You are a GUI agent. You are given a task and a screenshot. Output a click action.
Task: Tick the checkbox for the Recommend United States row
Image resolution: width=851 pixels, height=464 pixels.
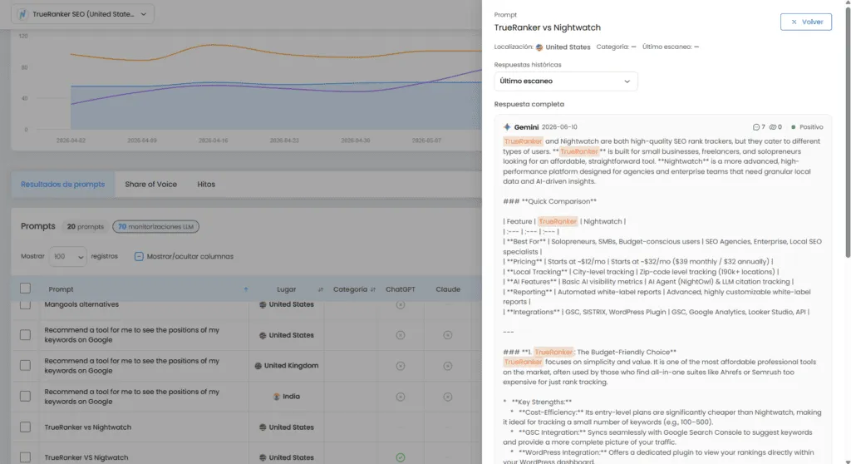tap(25, 334)
